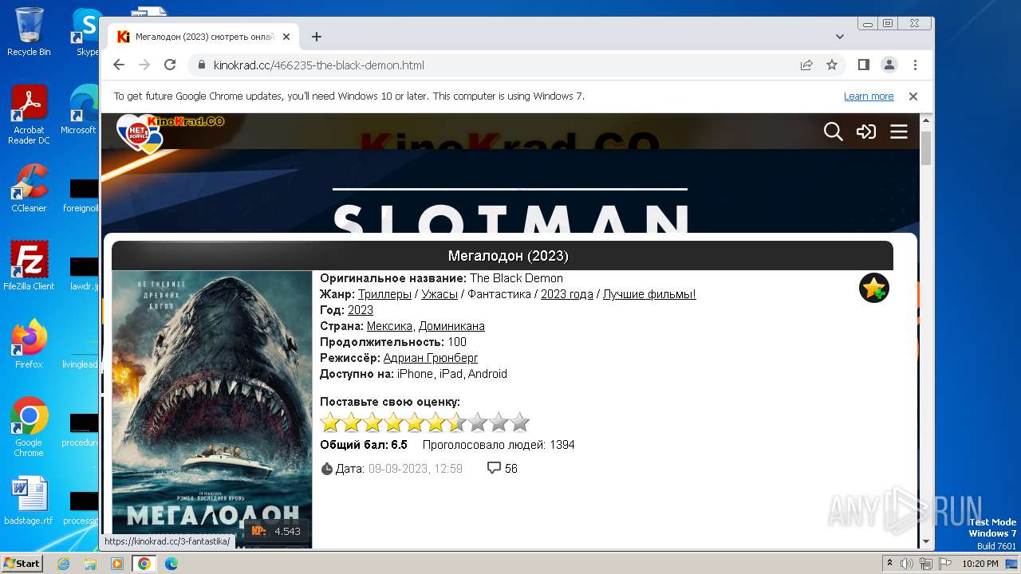Click the Chrome taskbar button
This screenshot has width=1021, height=574.
[144, 564]
